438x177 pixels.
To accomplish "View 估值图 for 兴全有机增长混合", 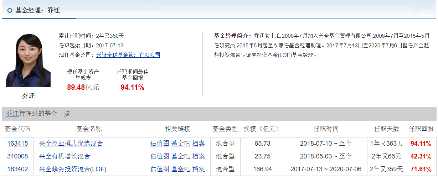I will coord(160,156).
